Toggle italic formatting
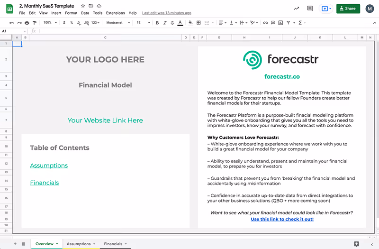This screenshot has height=249, width=379. (x=165, y=23)
